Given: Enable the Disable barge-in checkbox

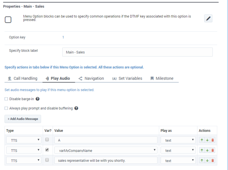Looking at the screenshot, I should 6,99.
